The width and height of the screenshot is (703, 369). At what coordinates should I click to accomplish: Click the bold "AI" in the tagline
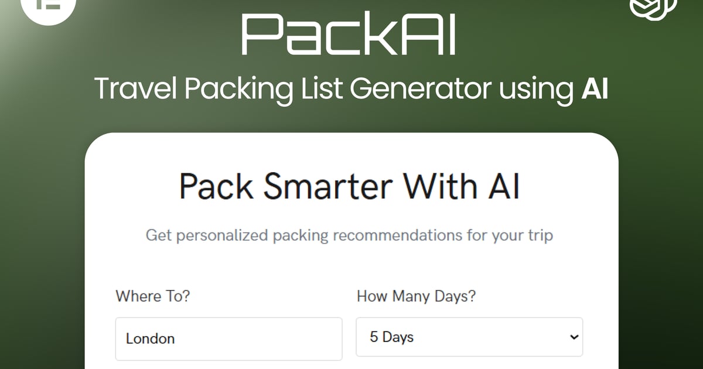tap(594, 88)
